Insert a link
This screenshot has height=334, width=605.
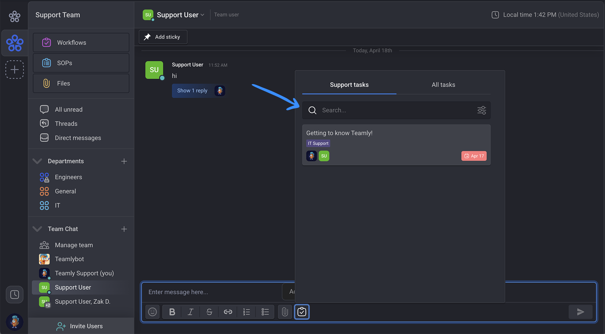tap(228, 312)
